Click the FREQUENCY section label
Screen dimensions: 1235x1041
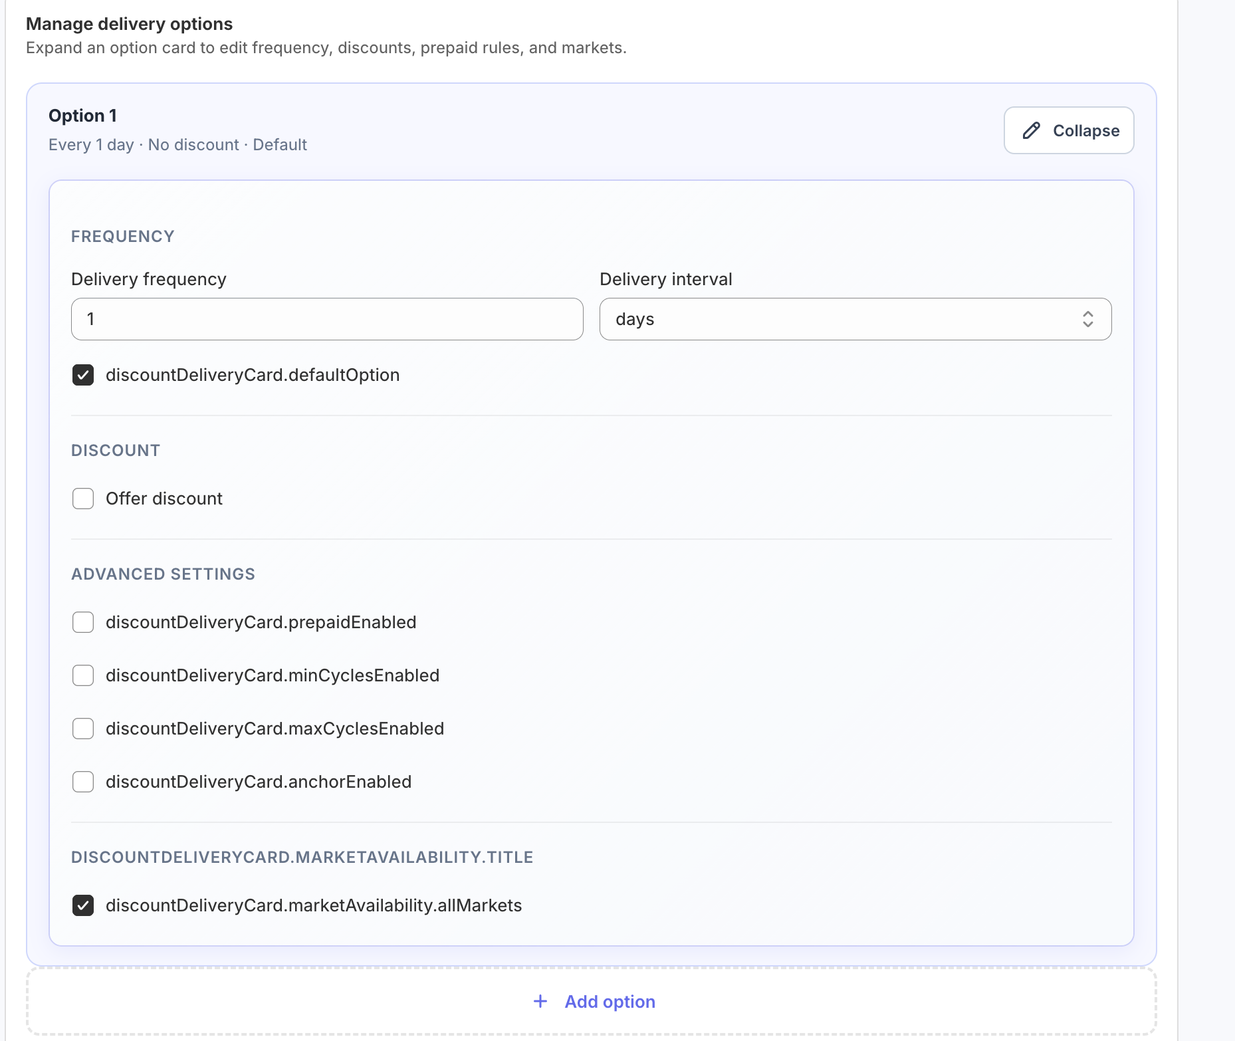[x=123, y=237]
